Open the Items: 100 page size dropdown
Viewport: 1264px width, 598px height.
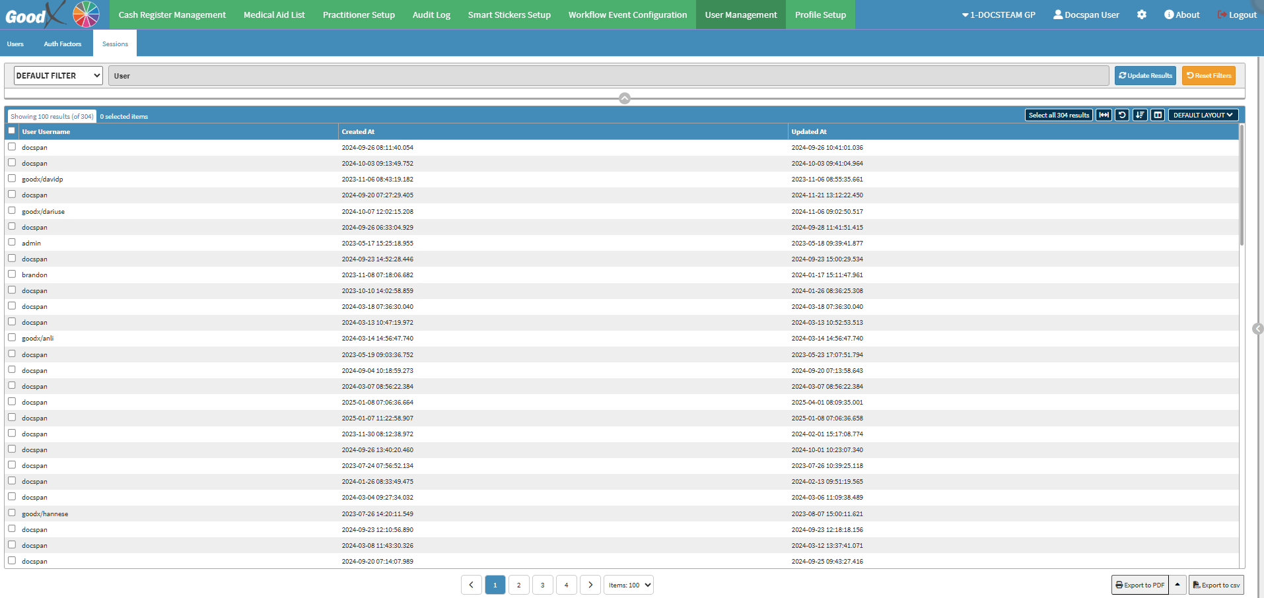[x=629, y=585]
